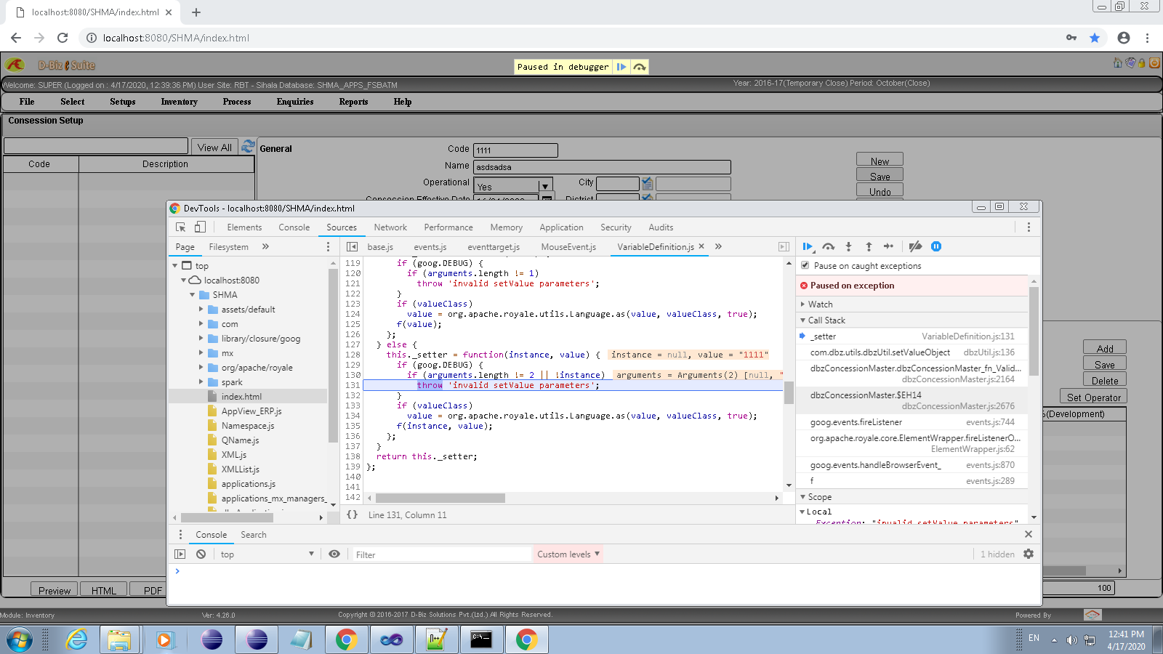Clear the console with the clear icon

pos(201,554)
